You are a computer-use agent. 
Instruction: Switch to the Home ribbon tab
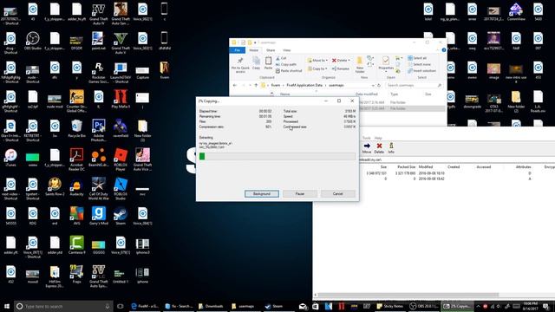254,50
